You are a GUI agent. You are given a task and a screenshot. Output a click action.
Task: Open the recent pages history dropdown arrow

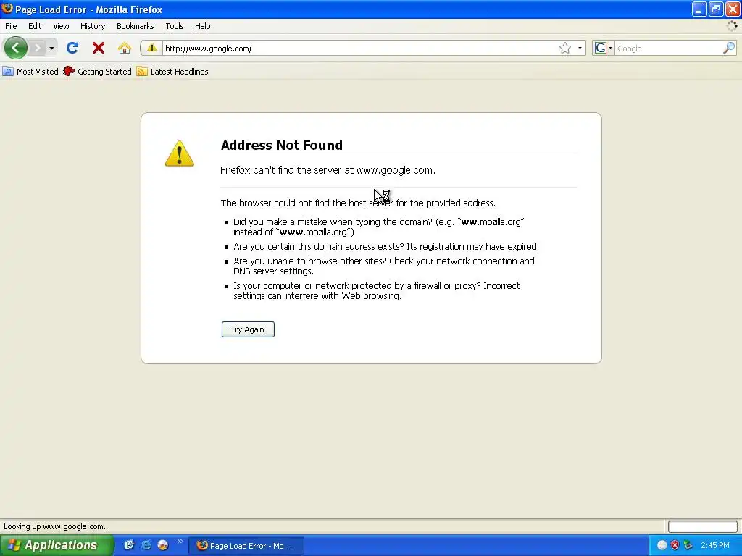[x=51, y=49]
